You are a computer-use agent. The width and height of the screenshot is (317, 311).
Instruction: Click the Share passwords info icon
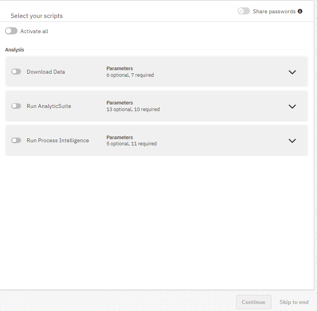coord(300,11)
